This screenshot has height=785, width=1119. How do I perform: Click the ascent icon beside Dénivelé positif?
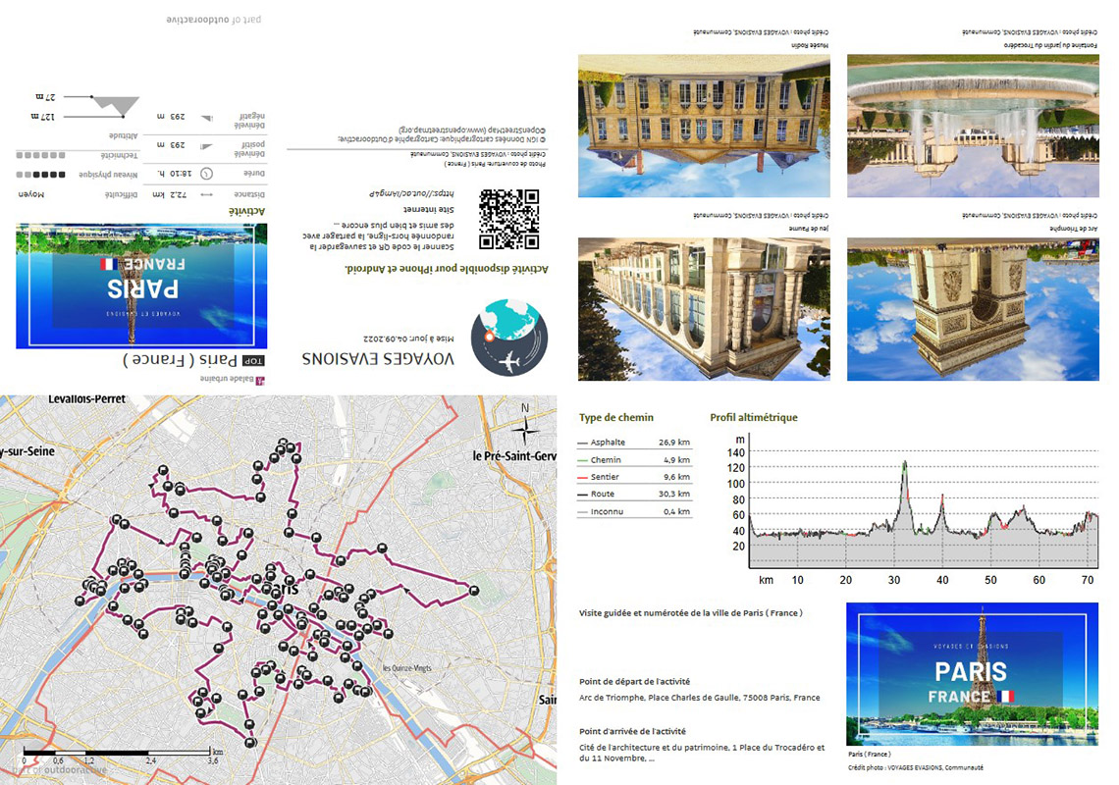[x=206, y=146]
